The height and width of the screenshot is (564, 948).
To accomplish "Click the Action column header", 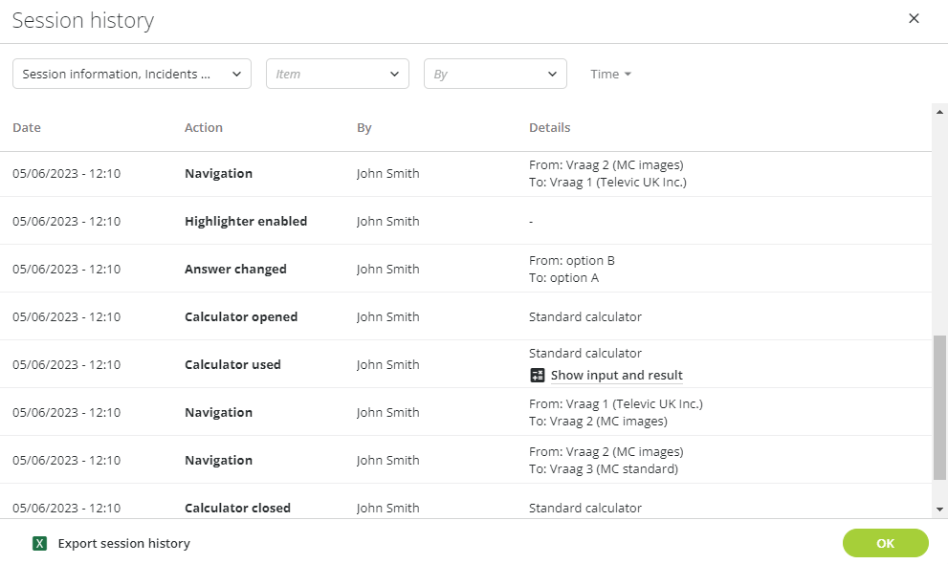I will [x=204, y=127].
